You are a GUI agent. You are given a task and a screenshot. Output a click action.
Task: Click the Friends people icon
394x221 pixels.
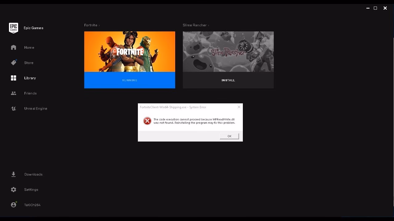click(x=14, y=93)
